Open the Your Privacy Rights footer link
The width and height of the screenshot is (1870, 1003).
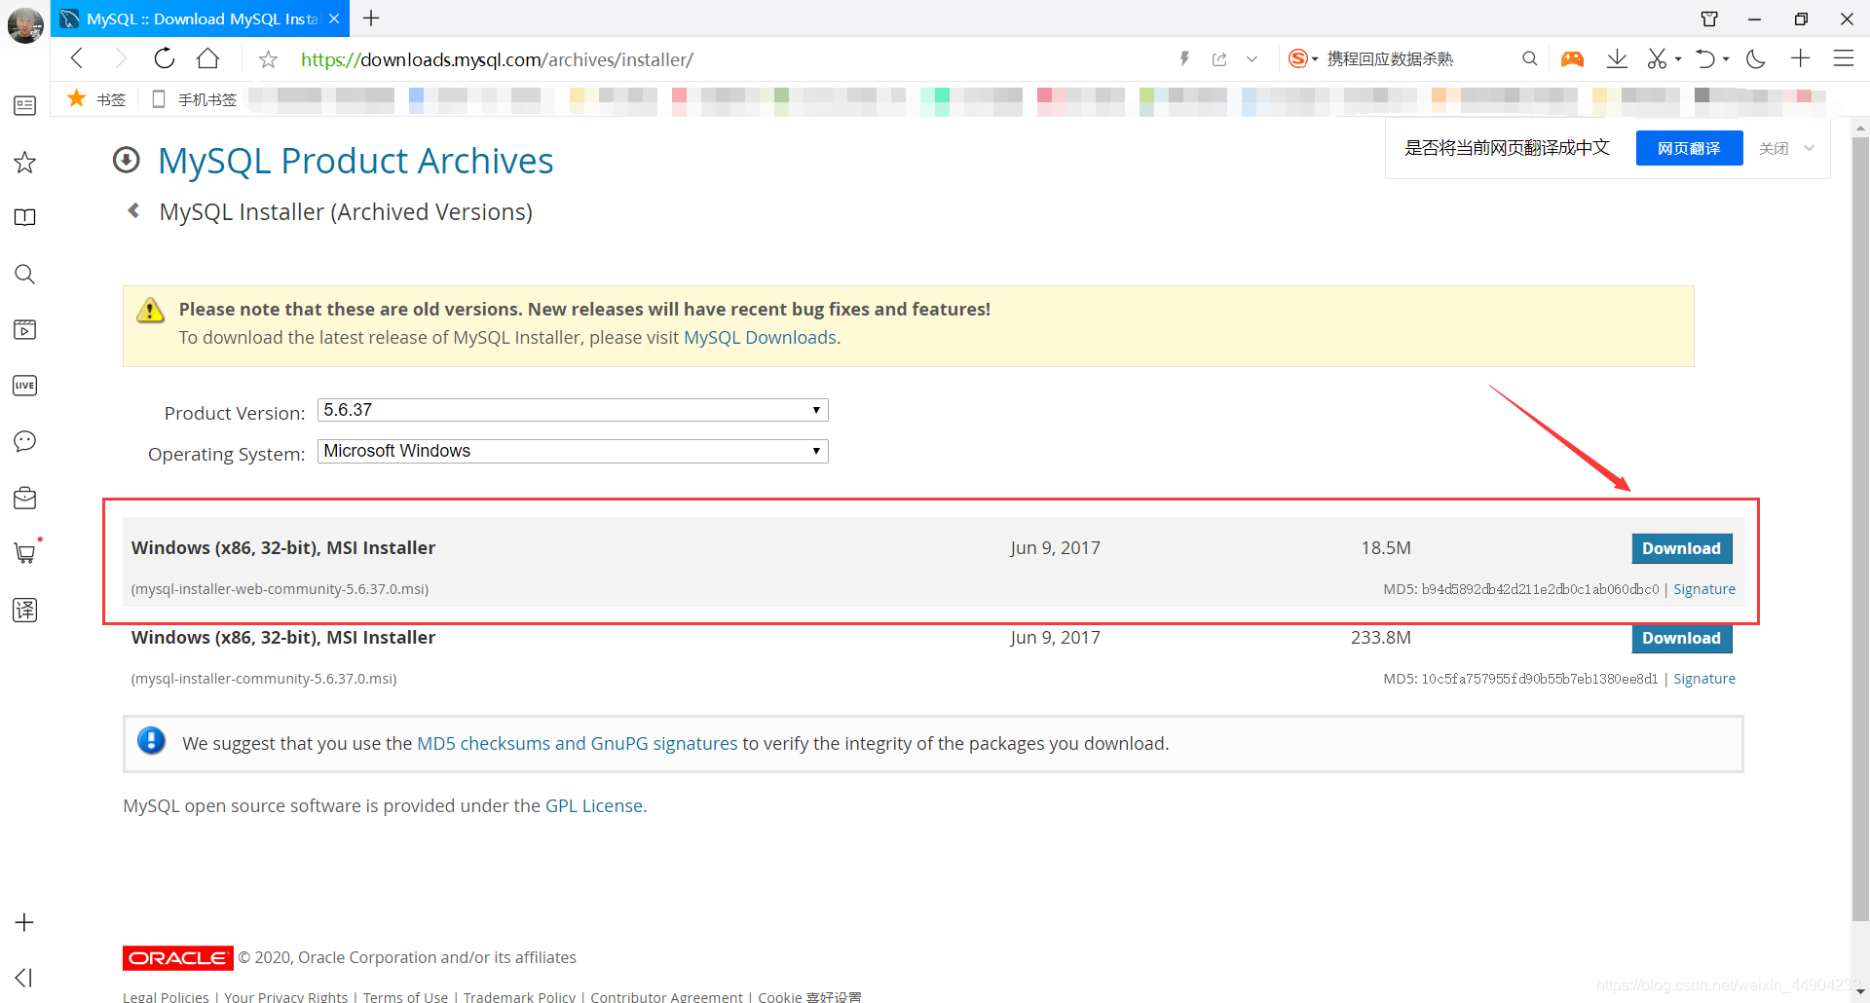click(x=286, y=996)
